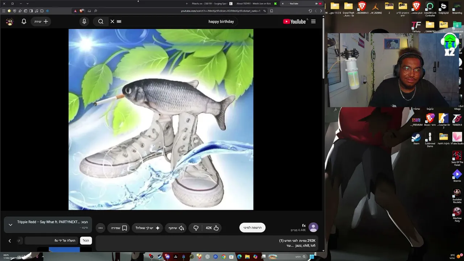Open the TEKKEN 8 desktop shortcut
464x261 pixels.
(457, 120)
